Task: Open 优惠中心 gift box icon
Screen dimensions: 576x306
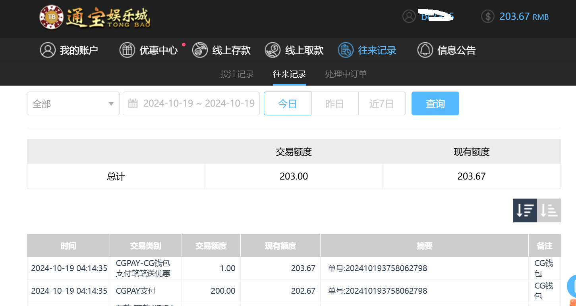Action: click(127, 50)
